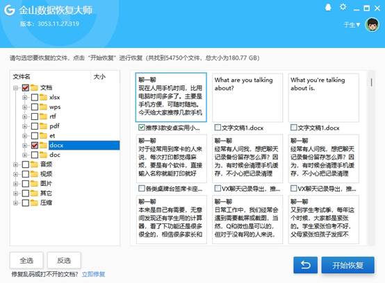
Task: Open the 于生 user dropdown menu
Action: (352, 25)
